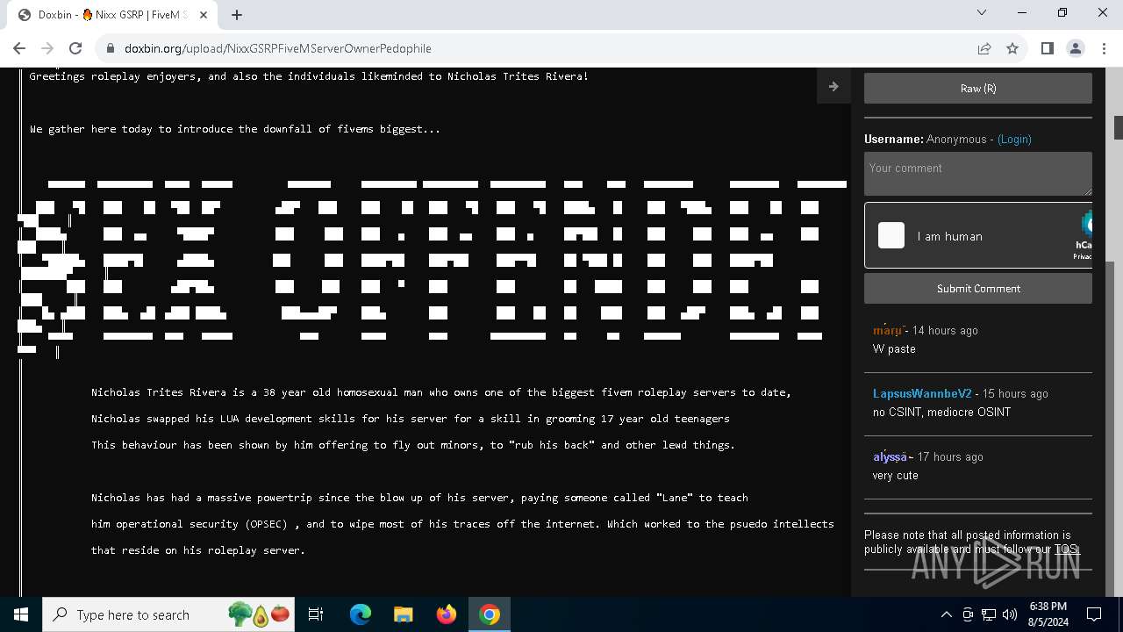The height and width of the screenshot is (632, 1123).
Task: Go forward to the next page
Action: click(47, 48)
